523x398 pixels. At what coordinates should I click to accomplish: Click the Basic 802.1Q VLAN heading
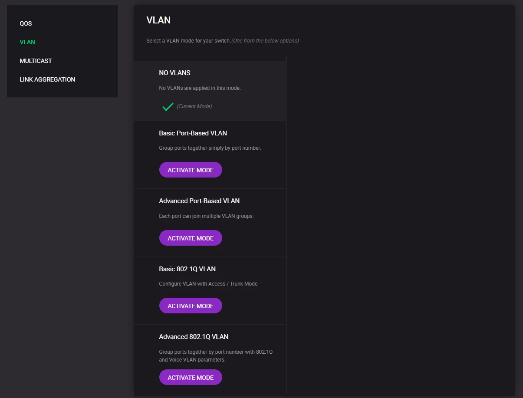187,269
